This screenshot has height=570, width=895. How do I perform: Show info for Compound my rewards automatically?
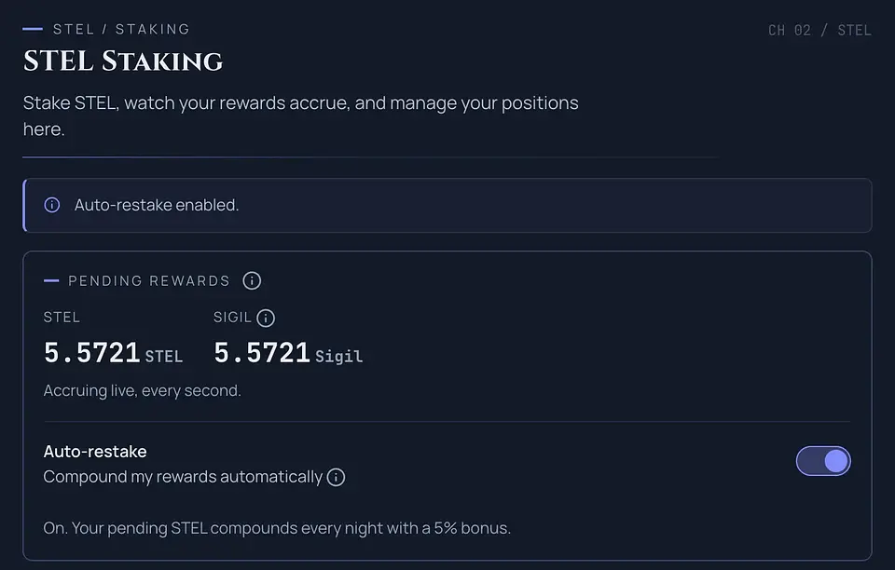tap(336, 477)
